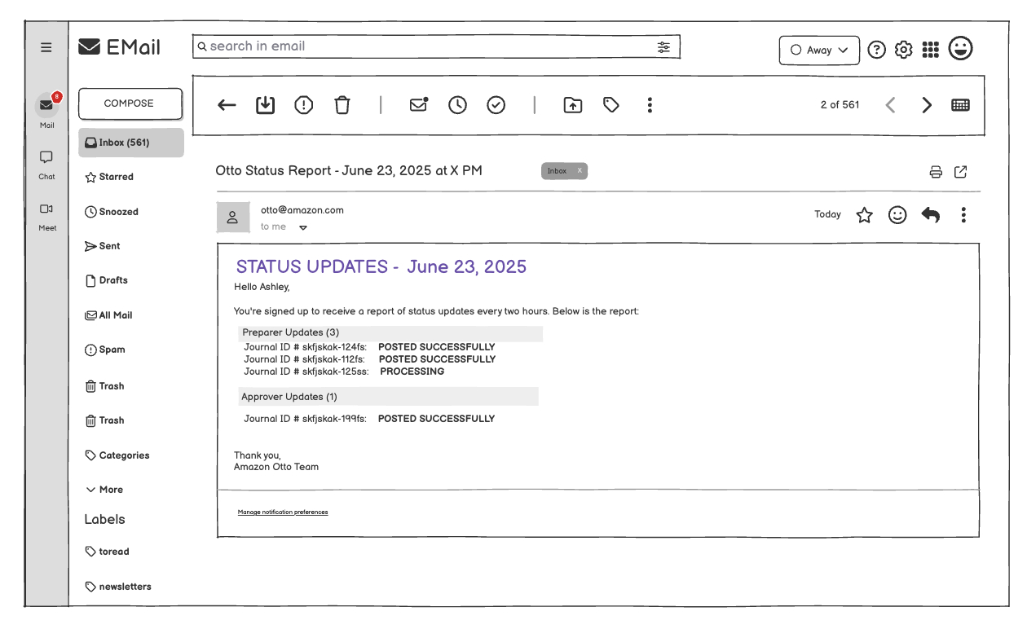This screenshot has width=1027, height=629.
Task: Click the sender profile picture
Action: [x=233, y=217]
